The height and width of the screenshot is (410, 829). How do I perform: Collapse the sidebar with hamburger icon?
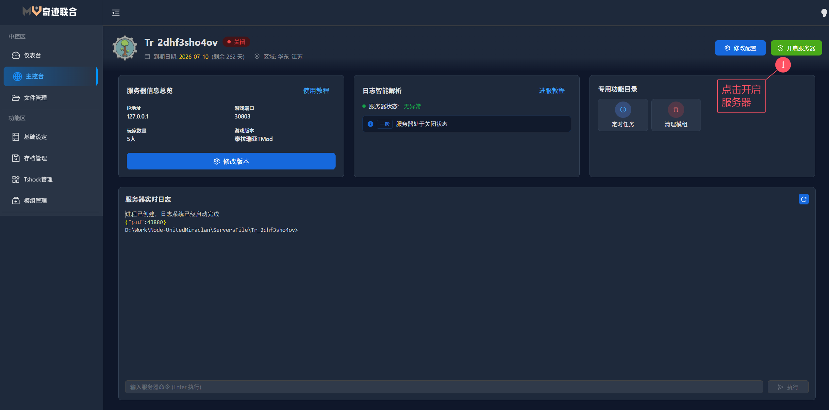point(116,13)
